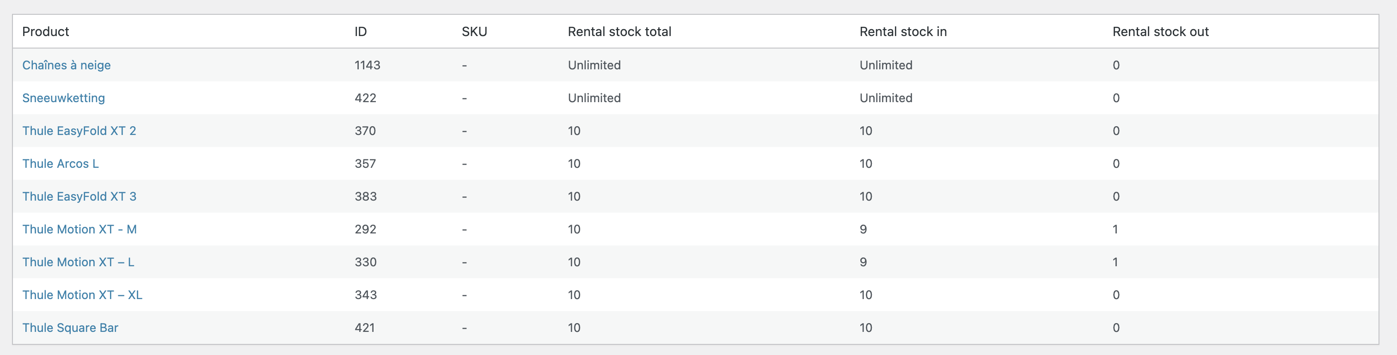The height and width of the screenshot is (355, 1397).
Task: Click stock out 0 for Thule EasyFold XT 3
Action: (x=1116, y=196)
